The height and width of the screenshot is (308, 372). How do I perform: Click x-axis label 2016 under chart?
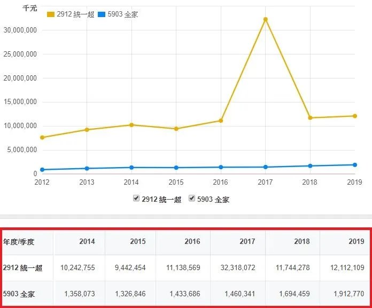coord(220,182)
